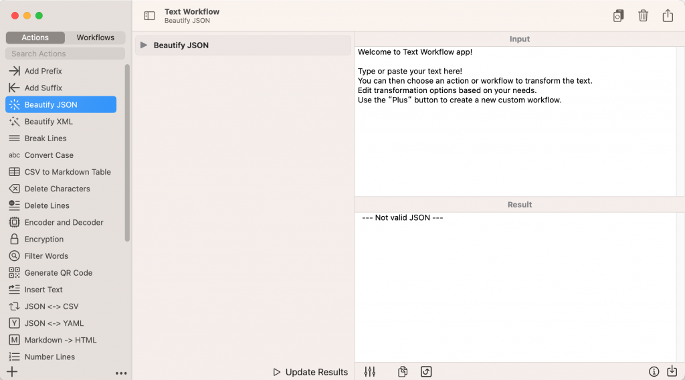Toggle the sidebar with the title bar icon

pos(149,16)
